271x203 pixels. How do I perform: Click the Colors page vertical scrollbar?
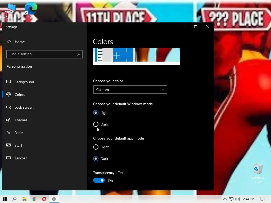click(x=213, y=87)
